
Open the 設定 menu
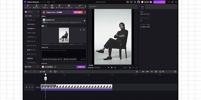coord(48,2)
